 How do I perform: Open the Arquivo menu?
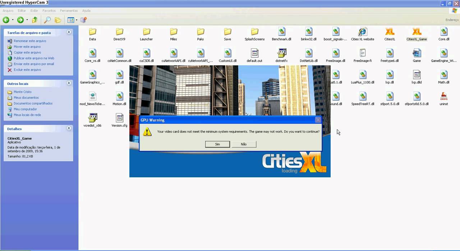pos(8,11)
